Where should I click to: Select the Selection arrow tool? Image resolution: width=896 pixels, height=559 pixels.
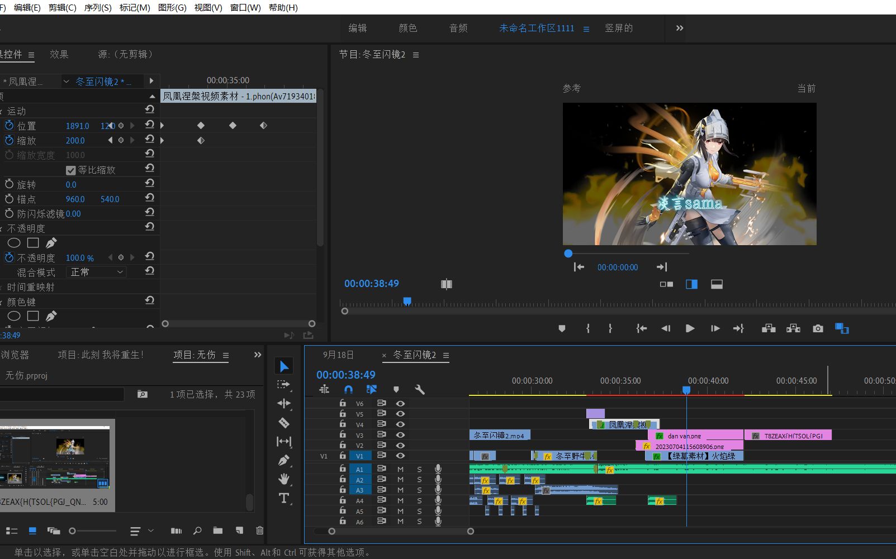tap(284, 366)
